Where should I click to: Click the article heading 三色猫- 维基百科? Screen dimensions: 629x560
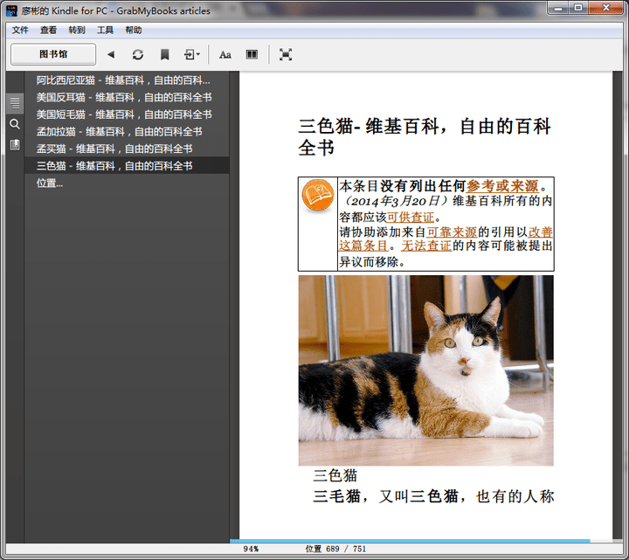pyautogui.click(x=424, y=136)
